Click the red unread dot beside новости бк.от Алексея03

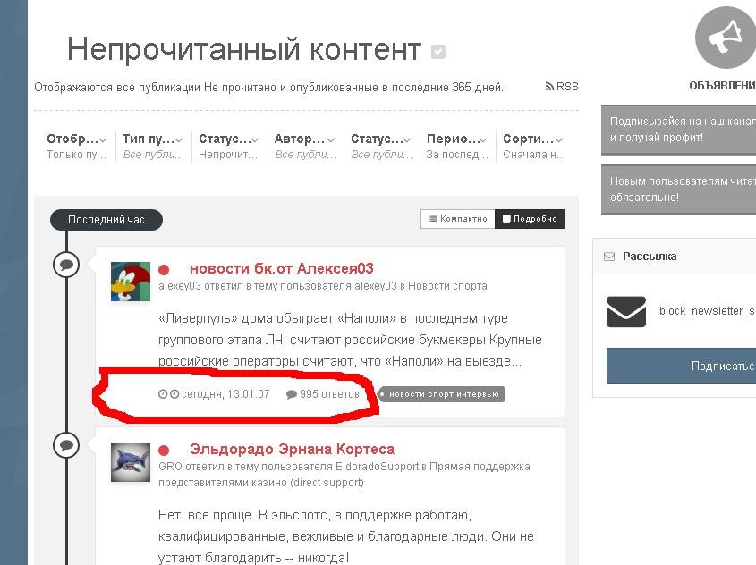click(164, 270)
